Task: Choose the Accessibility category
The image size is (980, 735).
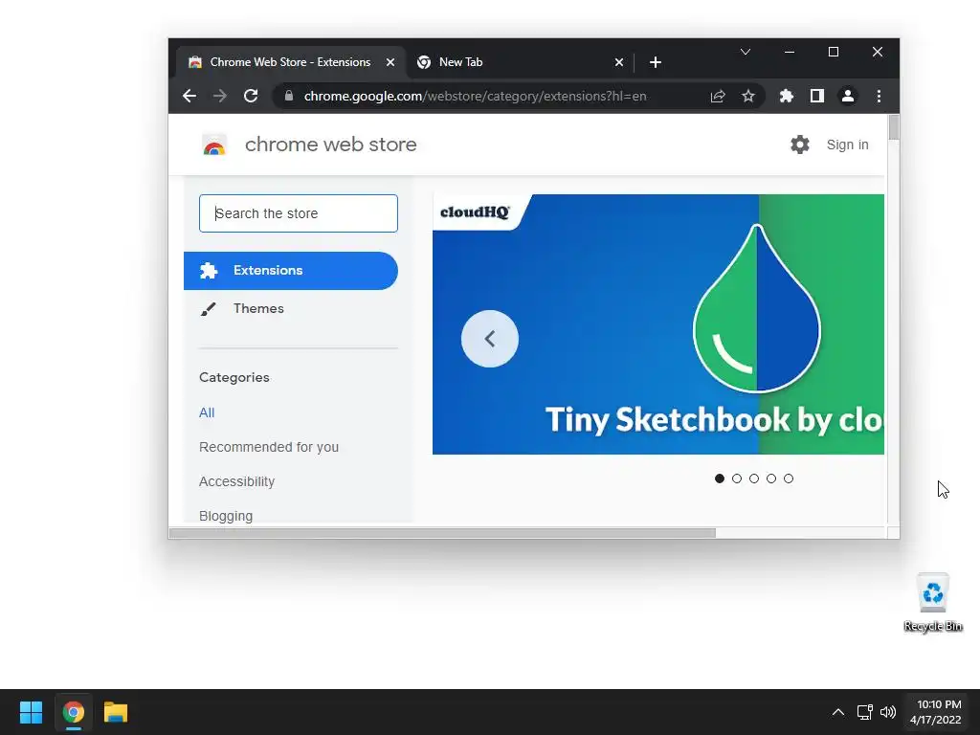Action: click(x=237, y=481)
